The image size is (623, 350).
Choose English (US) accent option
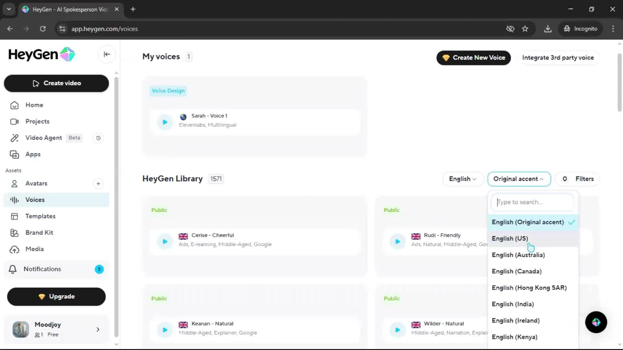click(x=510, y=239)
